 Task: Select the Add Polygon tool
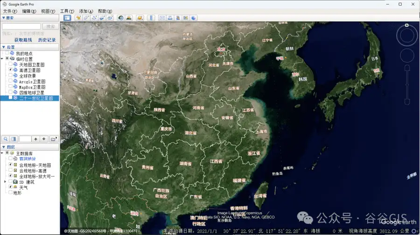tap(86, 18)
